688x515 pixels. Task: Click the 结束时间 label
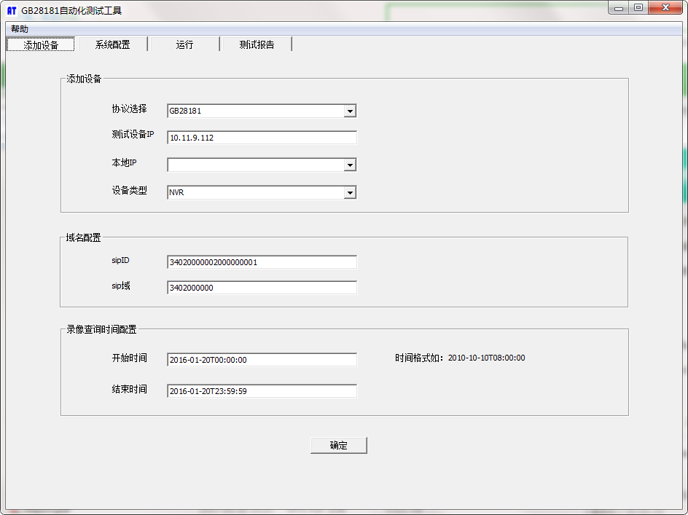129,389
